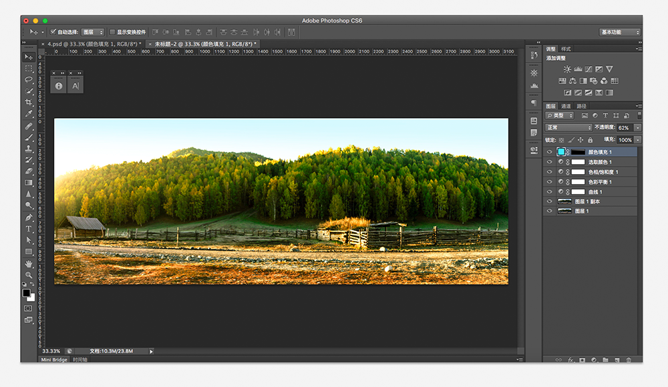This screenshot has height=387, width=668.
Task: Hide the 图层 1 副本 layer
Action: 549,202
